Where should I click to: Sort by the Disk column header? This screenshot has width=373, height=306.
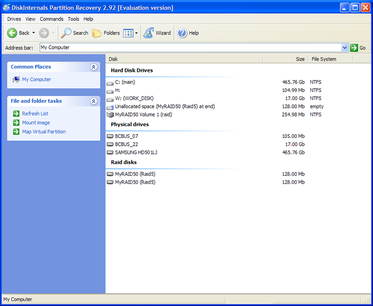(x=184, y=59)
